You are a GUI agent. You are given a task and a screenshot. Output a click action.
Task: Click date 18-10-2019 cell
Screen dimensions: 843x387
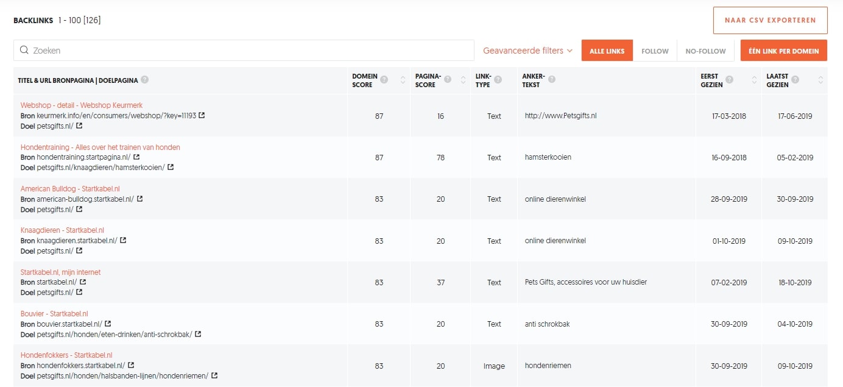tap(795, 282)
